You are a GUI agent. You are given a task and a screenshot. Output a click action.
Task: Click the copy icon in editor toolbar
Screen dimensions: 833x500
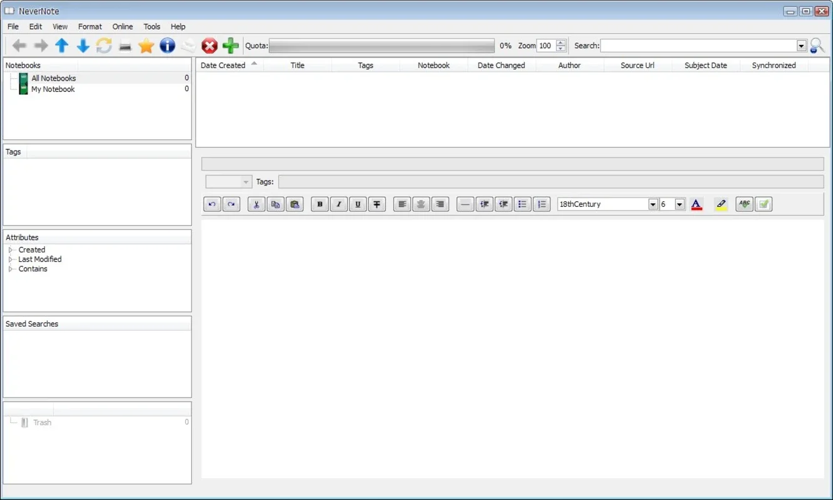pos(275,204)
